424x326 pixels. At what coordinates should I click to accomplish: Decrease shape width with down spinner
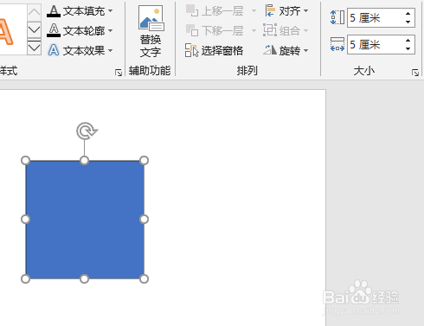pyautogui.click(x=408, y=48)
